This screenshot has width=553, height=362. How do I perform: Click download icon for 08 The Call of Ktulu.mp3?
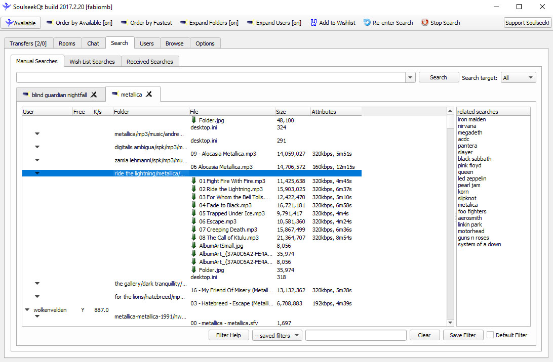pyautogui.click(x=193, y=237)
